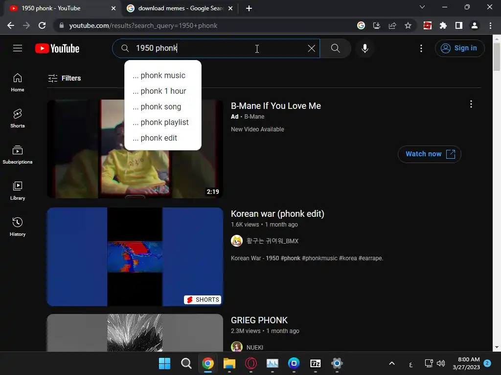Open the 황구는 귀여워_BMX channel name

272,241
